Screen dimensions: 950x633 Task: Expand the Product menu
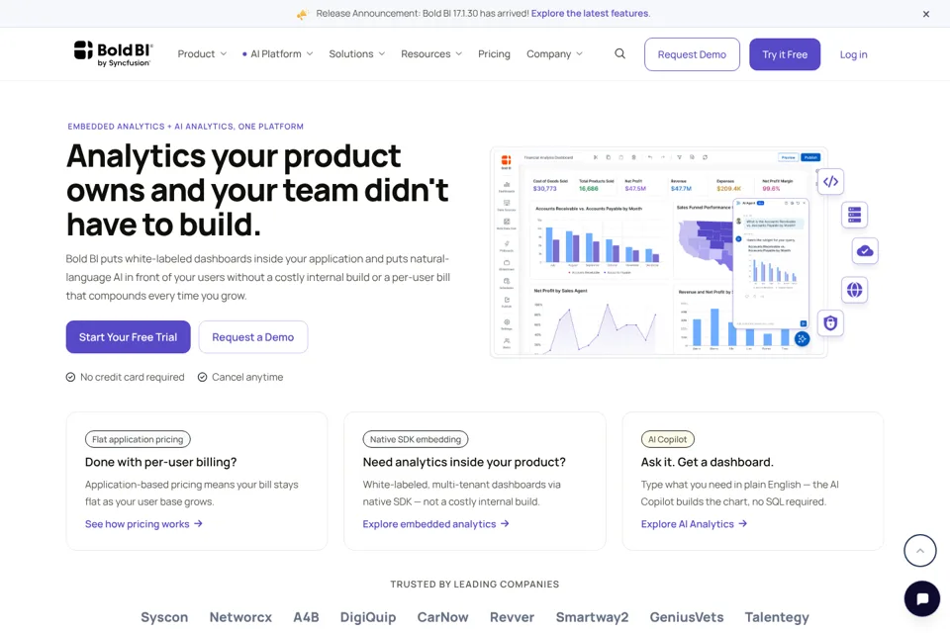(202, 54)
